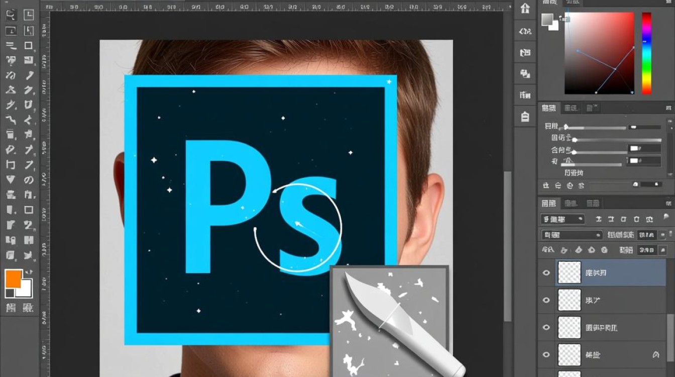
Task: Expand the arrow beside the layer opacity field
Action: click(663, 235)
